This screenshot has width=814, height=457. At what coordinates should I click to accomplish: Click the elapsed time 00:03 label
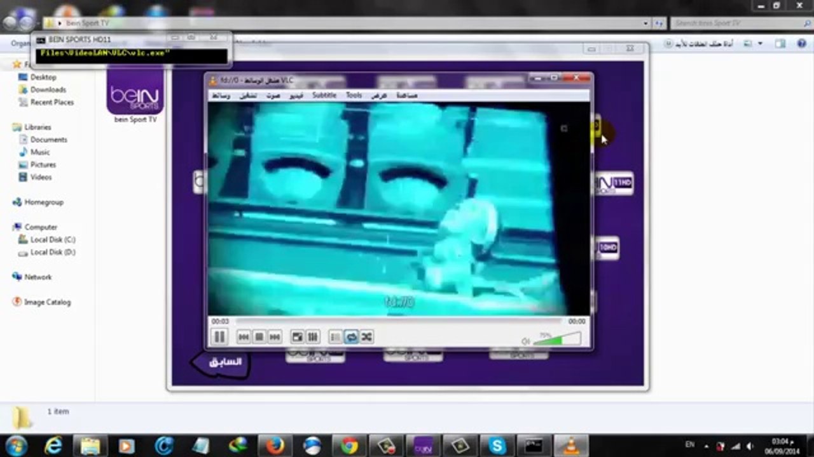(220, 322)
